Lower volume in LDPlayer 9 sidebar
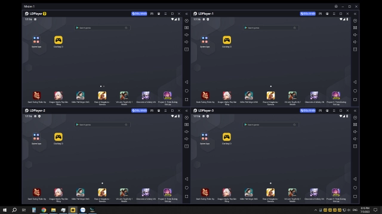 (x=187, y=42)
